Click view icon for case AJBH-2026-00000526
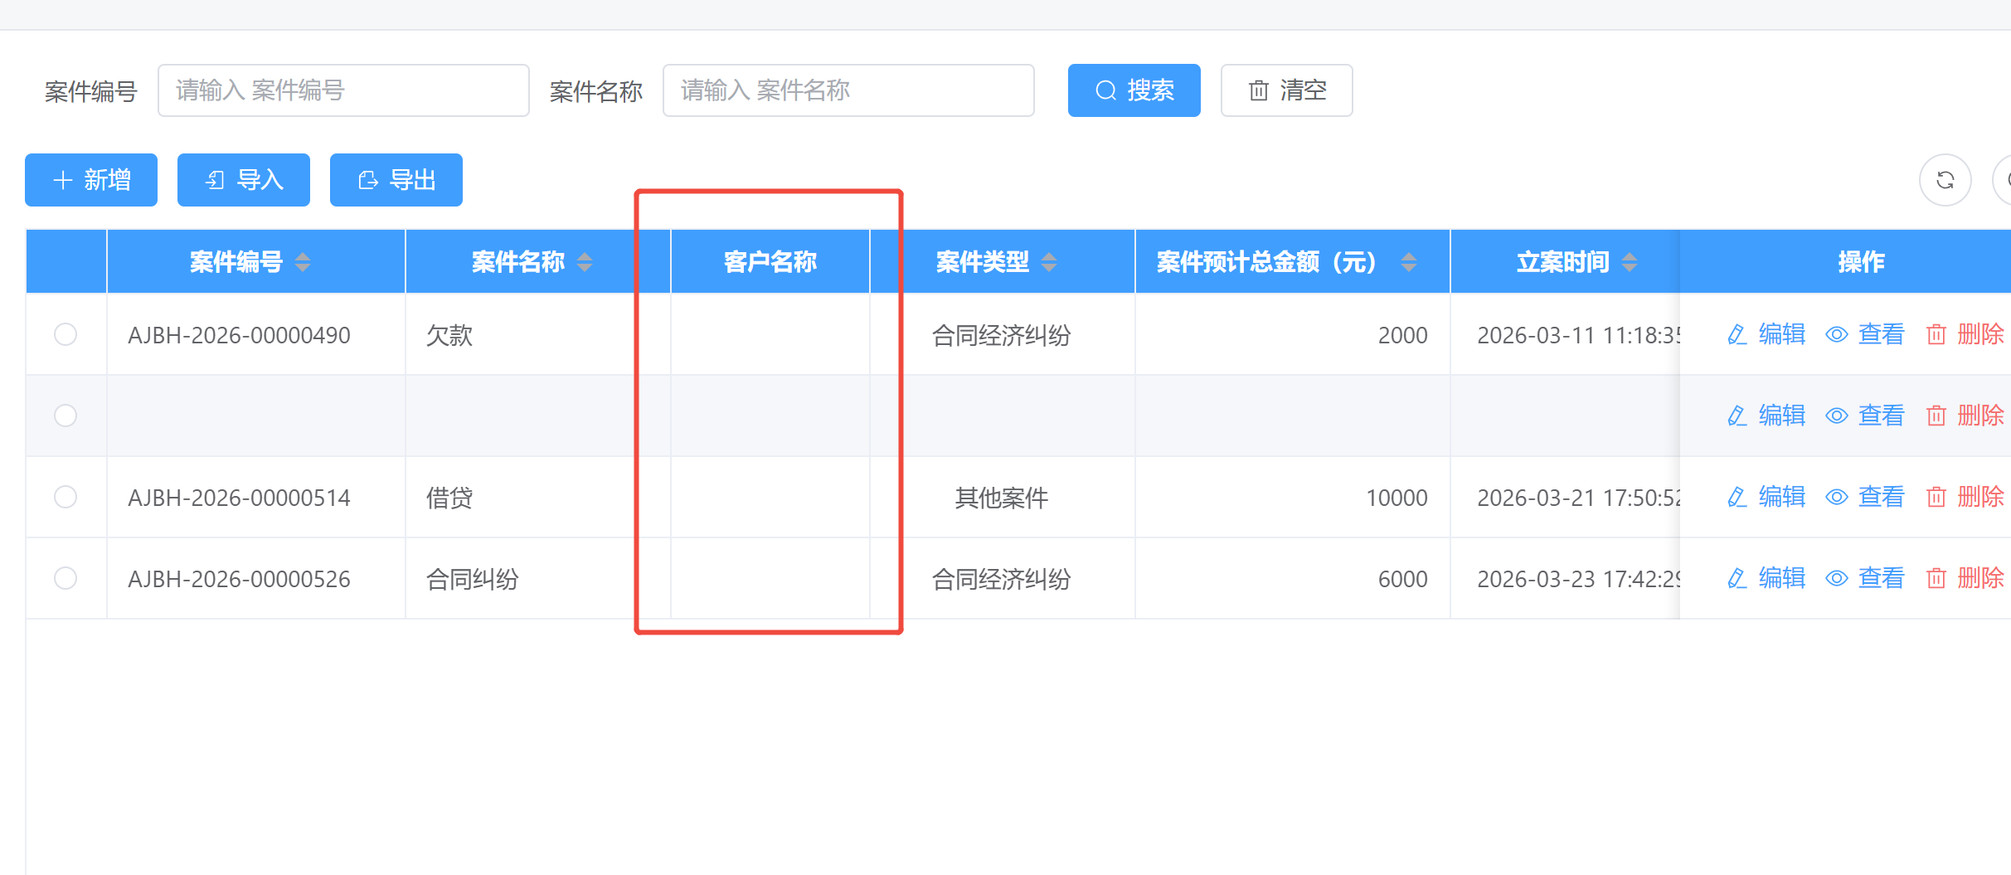Screen dimensions: 2011x875 click(1837, 578)
